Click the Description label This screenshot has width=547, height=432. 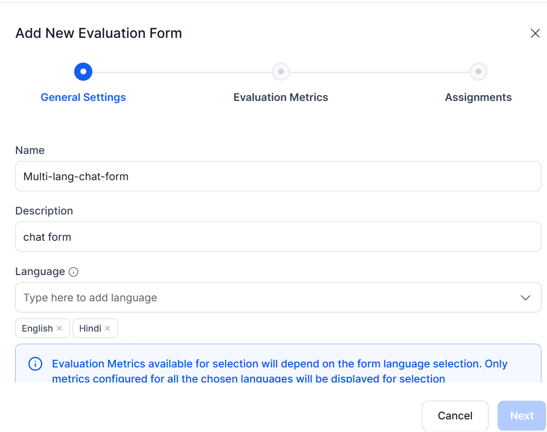coord(44,211)
